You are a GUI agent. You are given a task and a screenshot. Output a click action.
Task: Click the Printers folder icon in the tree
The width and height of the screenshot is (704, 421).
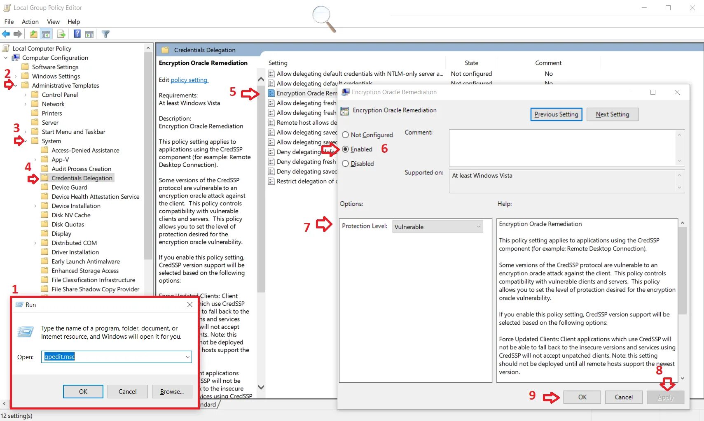[35, 113]
